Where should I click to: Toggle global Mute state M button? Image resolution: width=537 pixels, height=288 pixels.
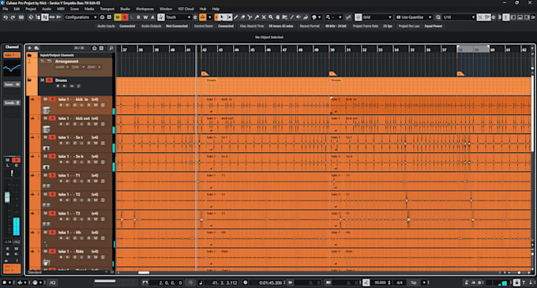(x=118, y=17)
